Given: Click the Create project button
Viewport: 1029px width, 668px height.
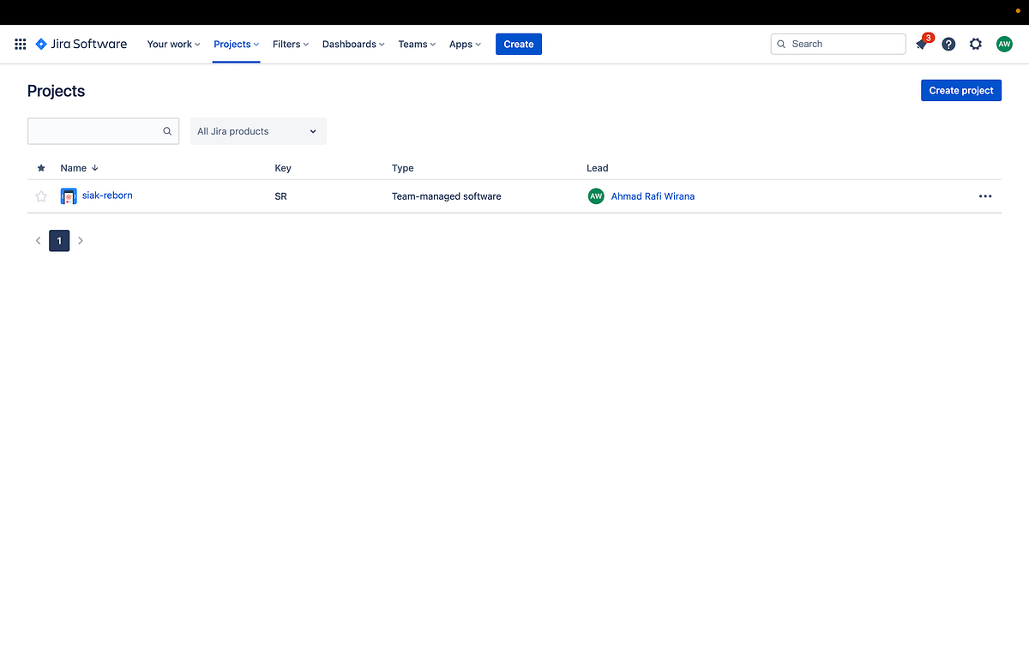Looking at the screenshot, I should pyautogui.click(x=960, y=90).
